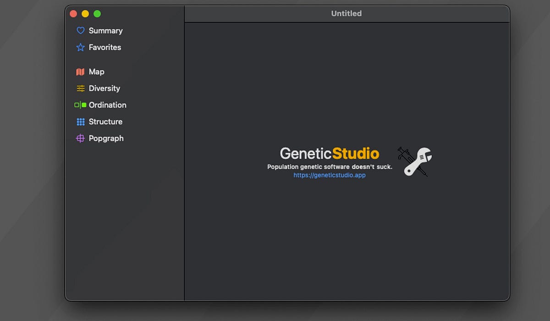Viewport: 550px width, 321px height.
Task: Open the blue Structure grid icon
Action: pyautogui.click(x=81, y=121)
